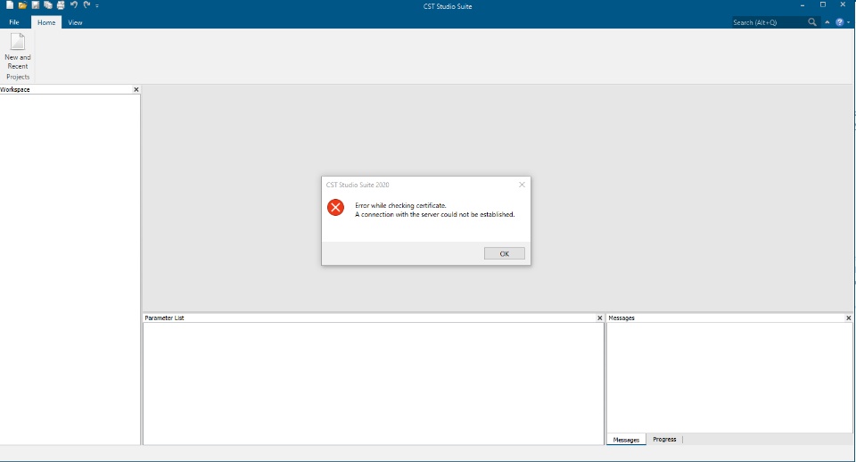The width and height of the screenshot is (856, 462).
Task: Click the Messages panel header title
Action: (x=621, y=318)
